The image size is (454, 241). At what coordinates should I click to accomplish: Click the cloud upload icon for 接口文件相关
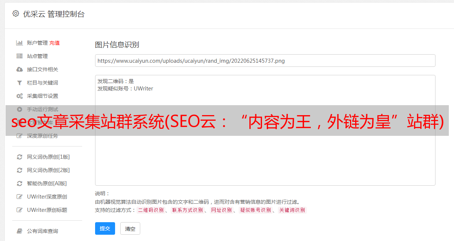pos(20,69)
